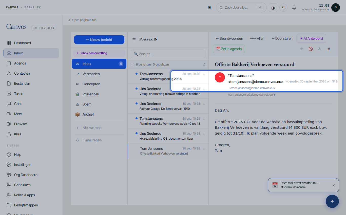Image resolution: width=346 pixels, height=215 pixels.
Task: Open E-mailregels settings
Action: (99, 140)
